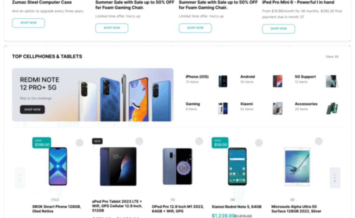The width and height of the screenshot is (355, 218).
Task: Open Android category phone icon
Action: coord(277,81)
